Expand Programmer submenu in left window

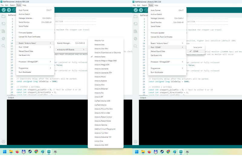click(35, 68)
